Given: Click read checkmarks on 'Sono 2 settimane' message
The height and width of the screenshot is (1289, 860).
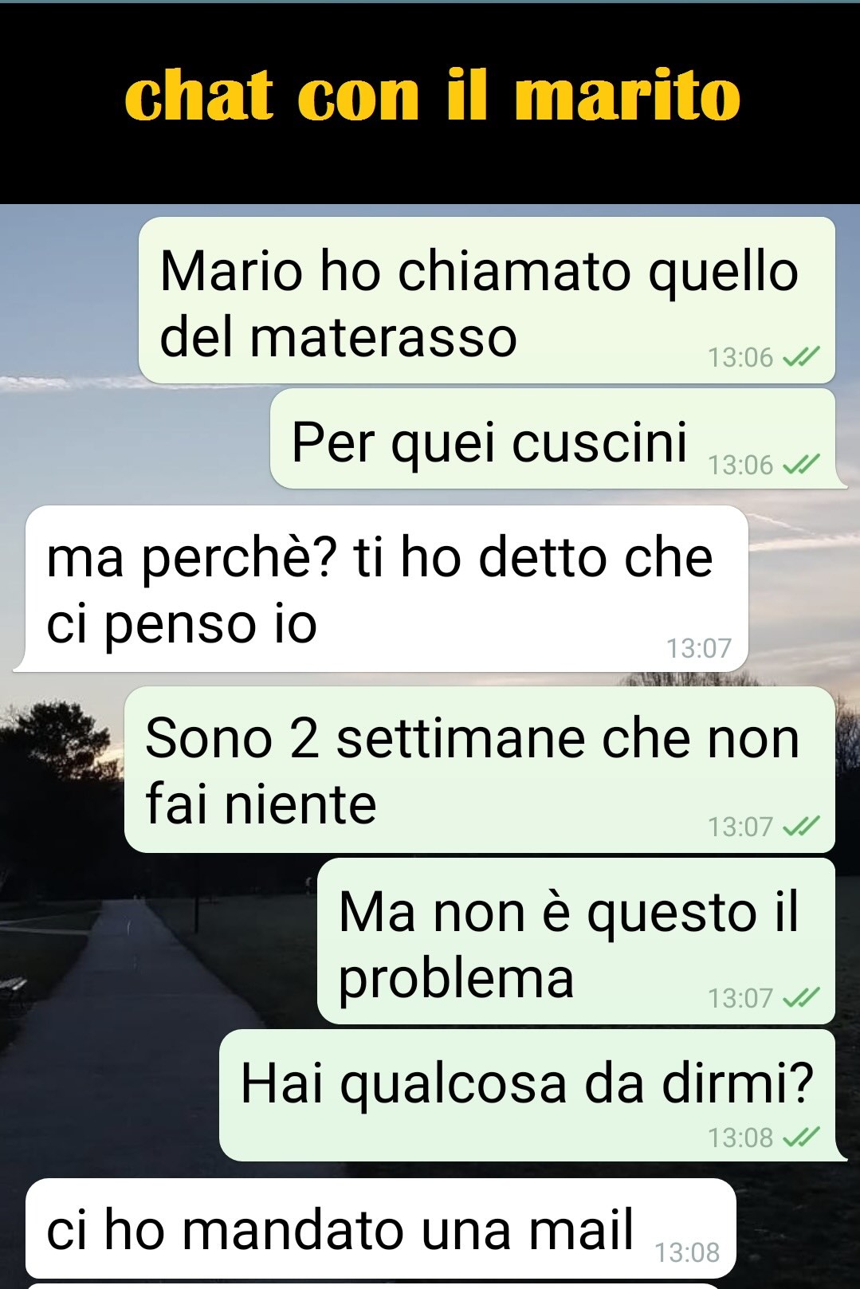Looking at the screenshot, I should click(x=801, y=826).
